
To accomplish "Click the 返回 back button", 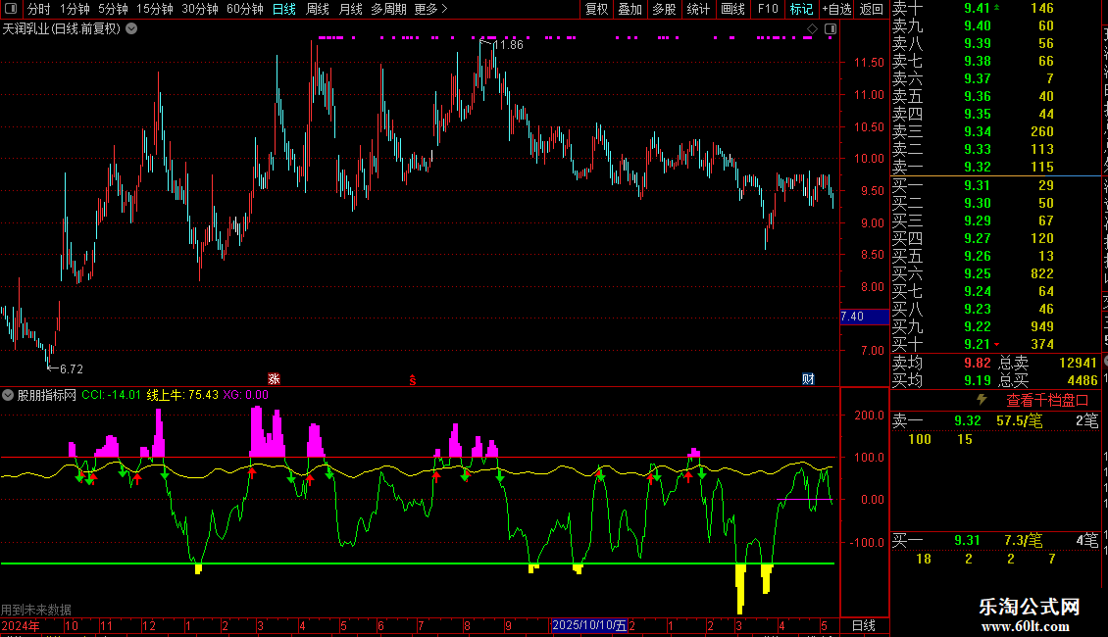I will click(x=872, y=9).
